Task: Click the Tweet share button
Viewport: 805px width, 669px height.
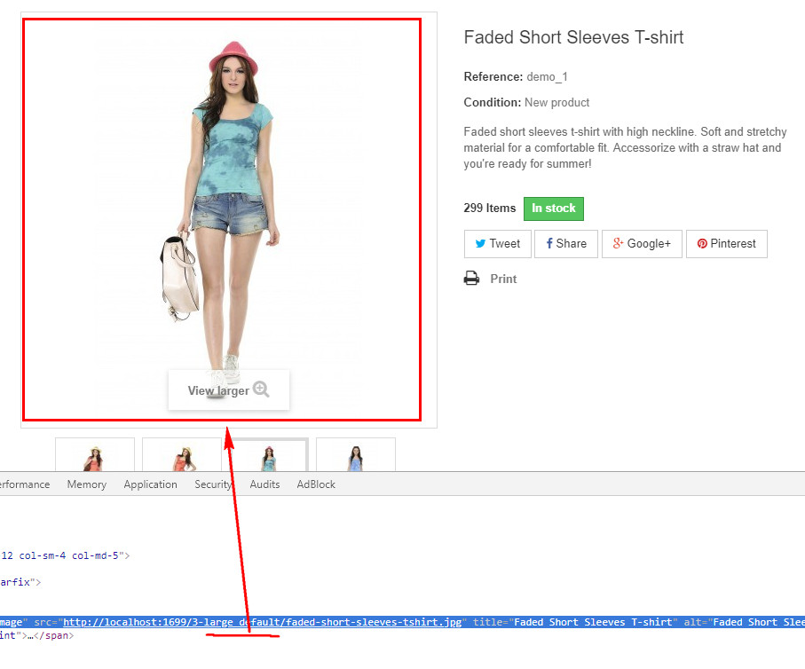Action: [x=498, y=244]
